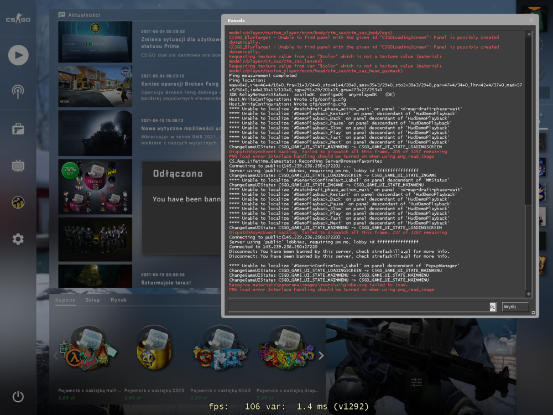
Task: Click the Half-Life capsule 3,69 zł price
Action: tap(66, 398)
